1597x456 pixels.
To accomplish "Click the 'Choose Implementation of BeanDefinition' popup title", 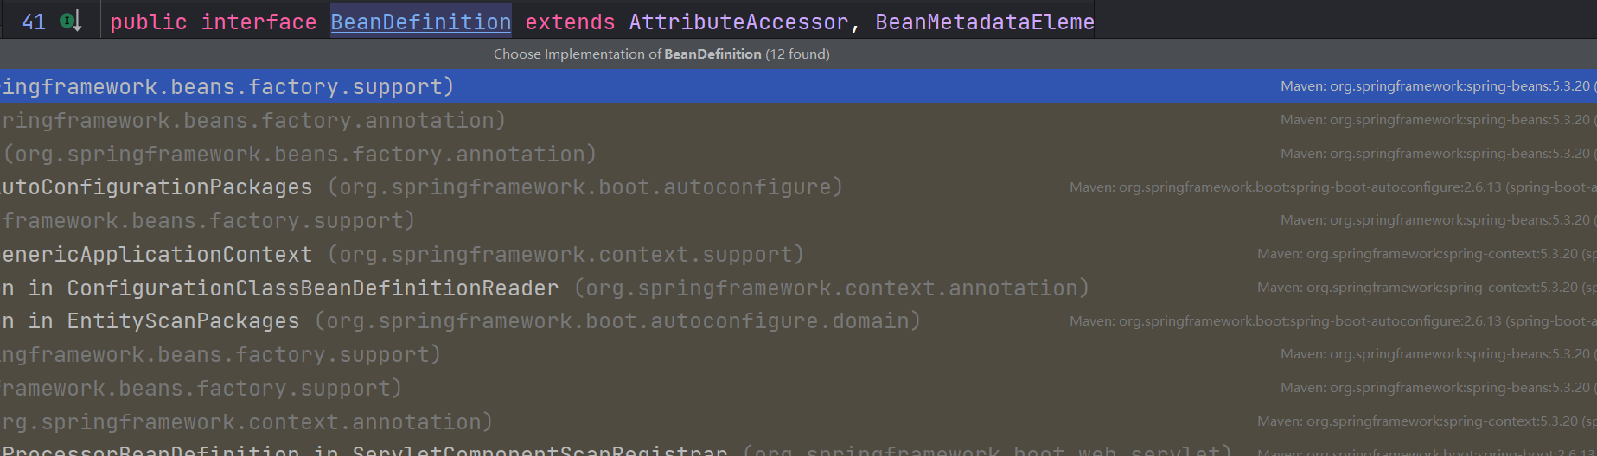I will [x=661, y=54].
